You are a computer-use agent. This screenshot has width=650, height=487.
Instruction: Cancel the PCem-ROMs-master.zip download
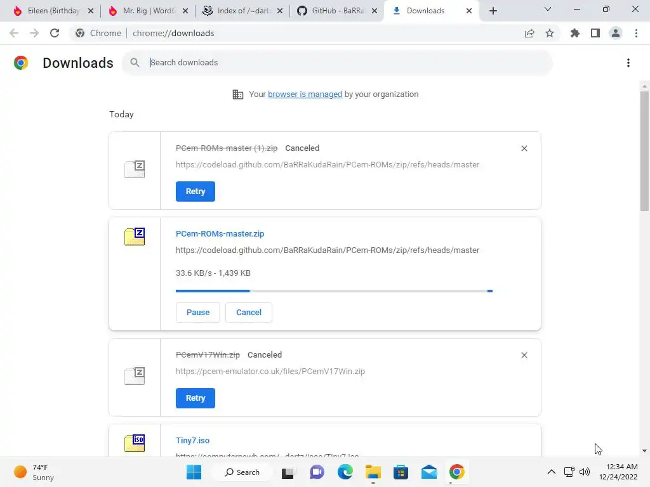click(249, 312)
